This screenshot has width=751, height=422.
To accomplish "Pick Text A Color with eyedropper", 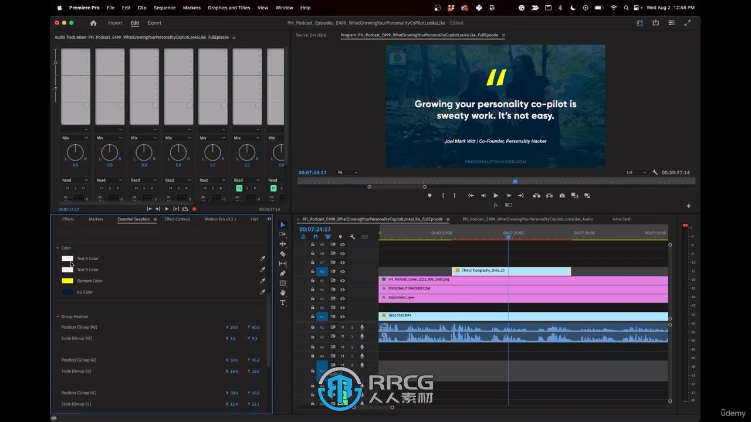I will [x=262, y=258].
